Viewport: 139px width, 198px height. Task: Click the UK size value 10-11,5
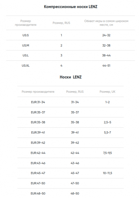point(107,173)
